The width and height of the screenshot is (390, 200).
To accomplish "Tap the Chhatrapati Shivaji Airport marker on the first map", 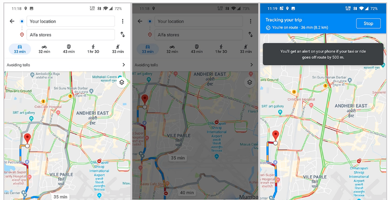I will [99, 195].
